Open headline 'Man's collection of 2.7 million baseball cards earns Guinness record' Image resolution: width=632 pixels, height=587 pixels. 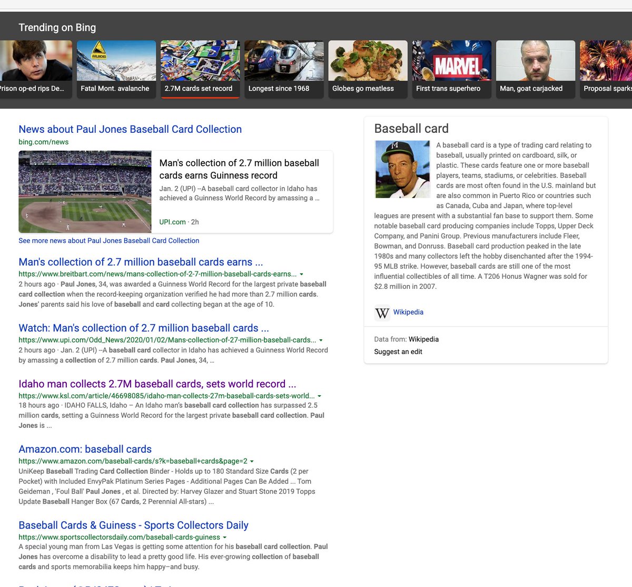click(239, 169)
